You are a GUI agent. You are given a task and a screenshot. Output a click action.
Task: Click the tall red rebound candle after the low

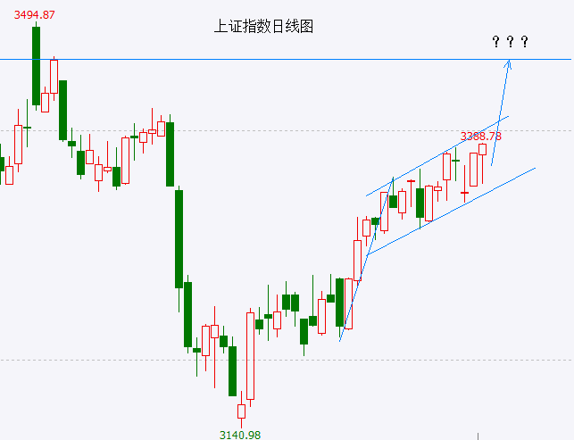click(x=250, y=356)
